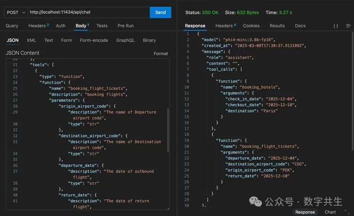Click the response panel vertical scrollbar

[x=353, y=91]
